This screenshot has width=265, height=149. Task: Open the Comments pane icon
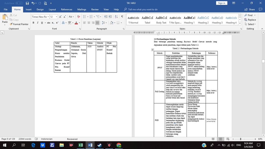tap(260, 9)
